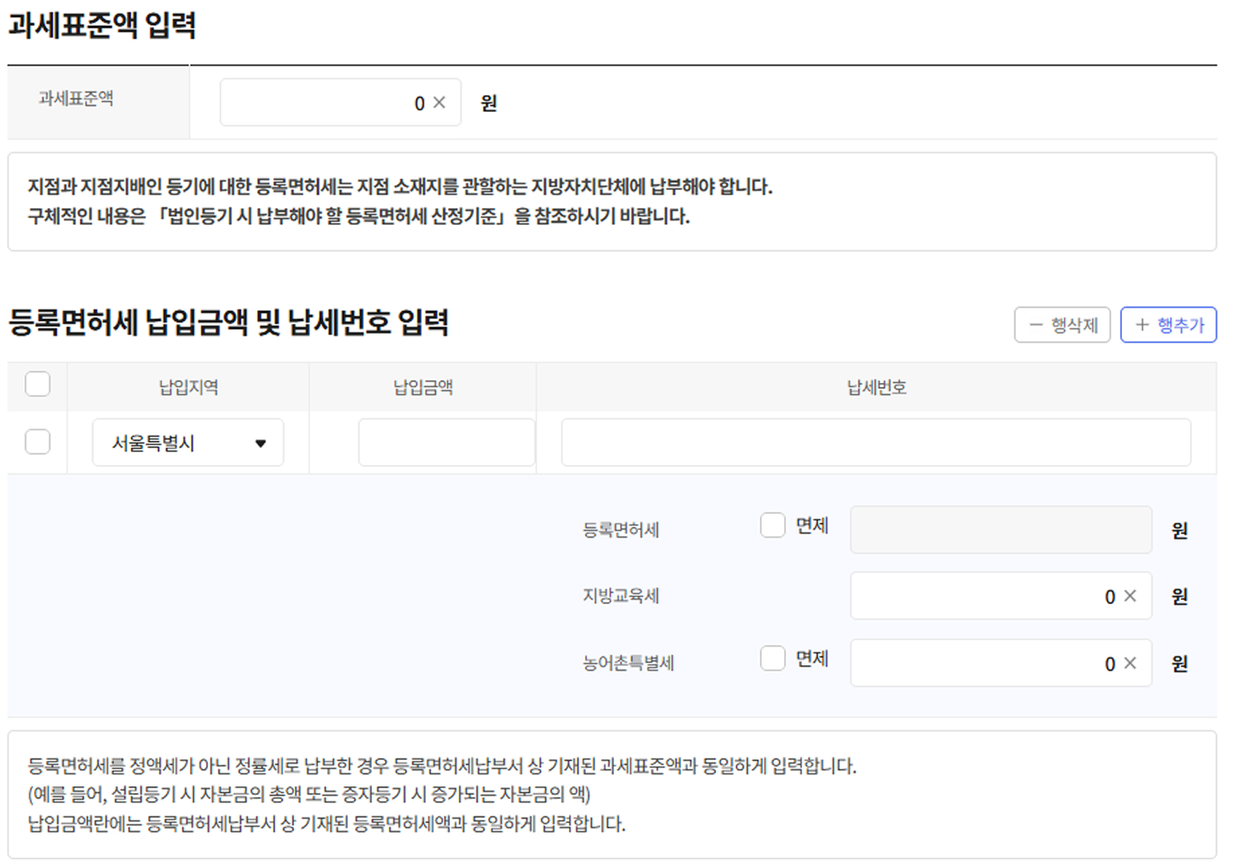Screen dimensions: 1251x865
Task: Select the first table row checkbox
Action: (x=38, y=441)
